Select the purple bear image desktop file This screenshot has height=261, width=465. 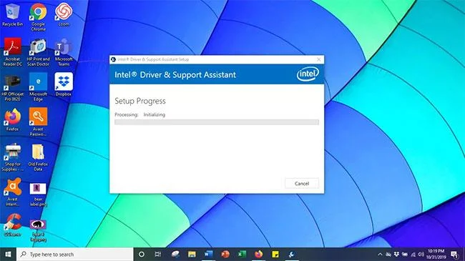pos(38,230)
